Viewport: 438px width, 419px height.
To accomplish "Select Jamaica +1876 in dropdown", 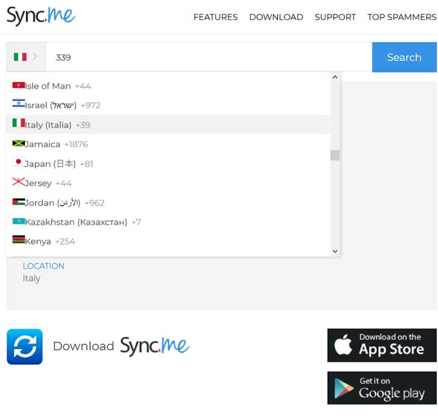I will coord(168,144).
